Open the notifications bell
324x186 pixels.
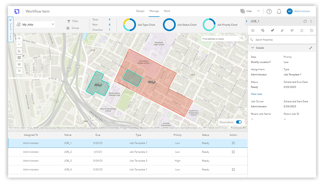tap(279, 11)
